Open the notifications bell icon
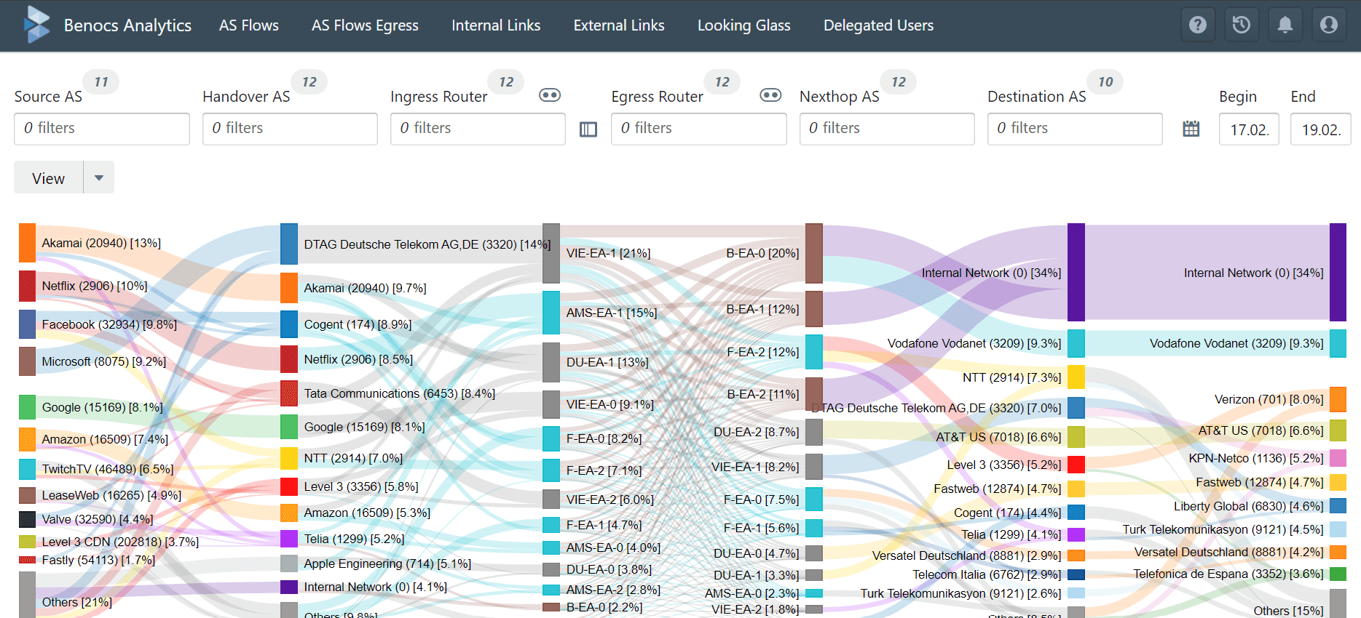This screenshot has height=618, width=1361. tap(1285, 25)
